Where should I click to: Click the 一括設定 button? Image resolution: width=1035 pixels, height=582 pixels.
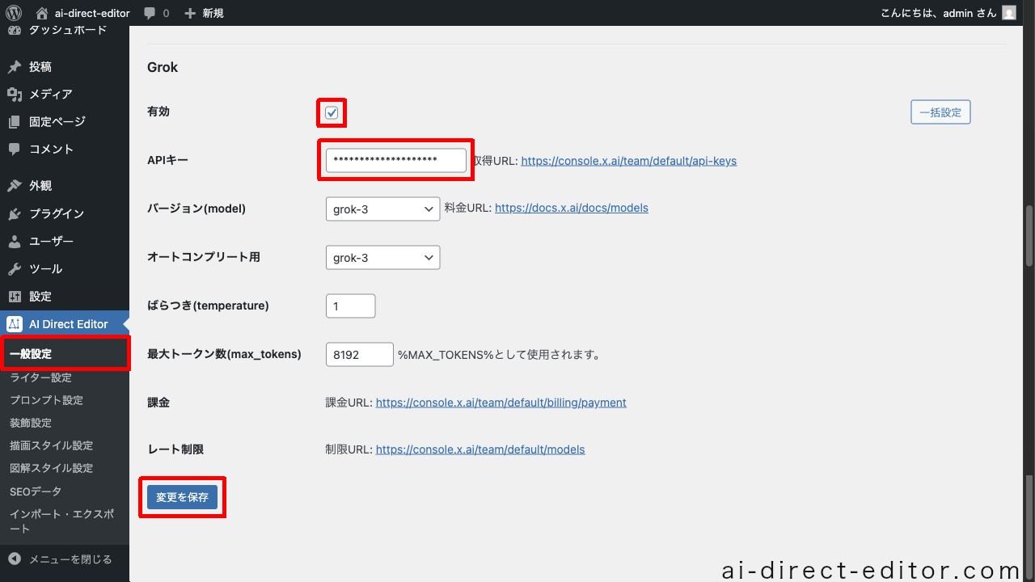tap(940, 112)
